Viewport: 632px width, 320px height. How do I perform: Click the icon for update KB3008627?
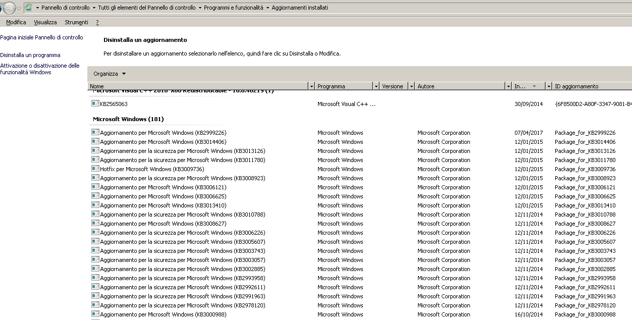coord(95,223)
